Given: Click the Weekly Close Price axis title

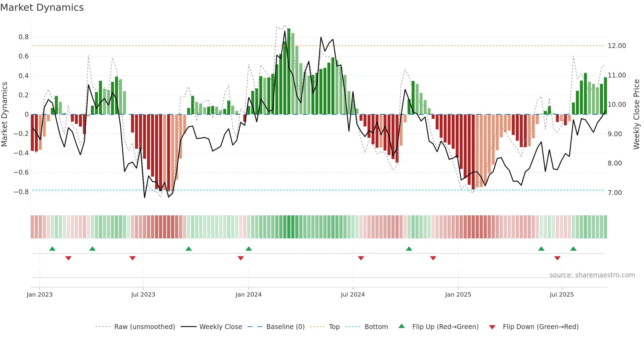Looking at the screenshot, I should [637, 114].
